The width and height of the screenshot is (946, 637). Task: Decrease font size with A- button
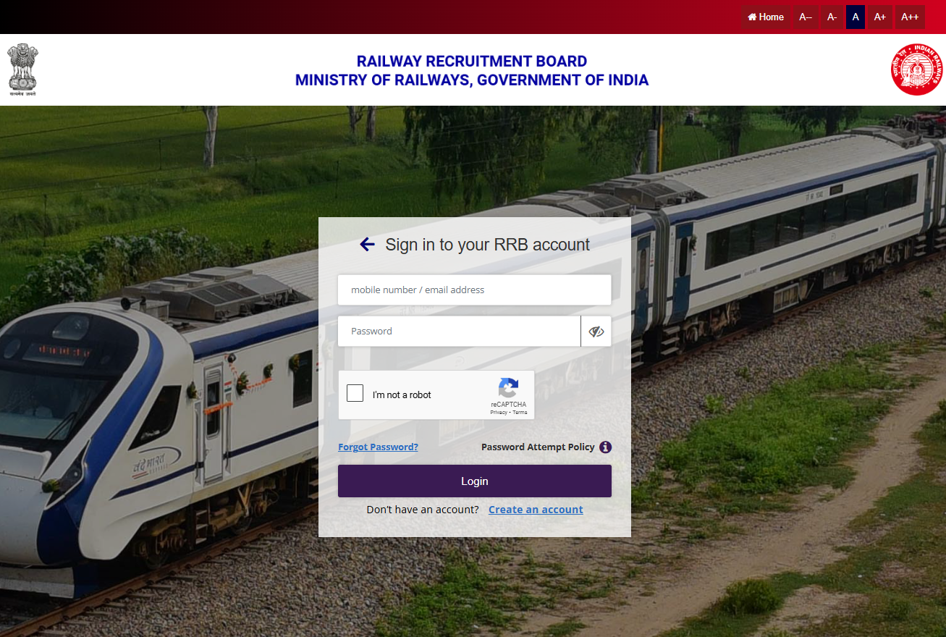click(832, 17)
